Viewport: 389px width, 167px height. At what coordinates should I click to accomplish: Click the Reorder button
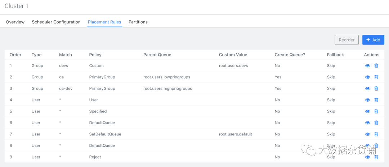pos(346,40)
